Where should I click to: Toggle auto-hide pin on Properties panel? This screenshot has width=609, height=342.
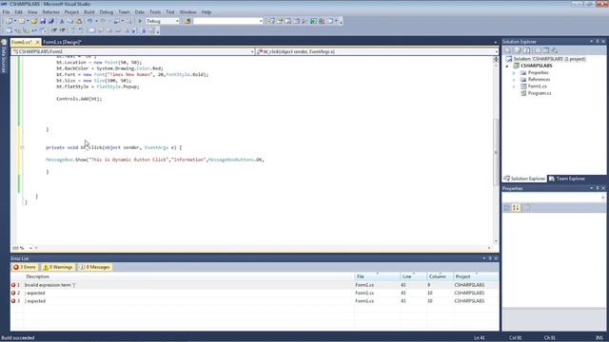(598, 188)
